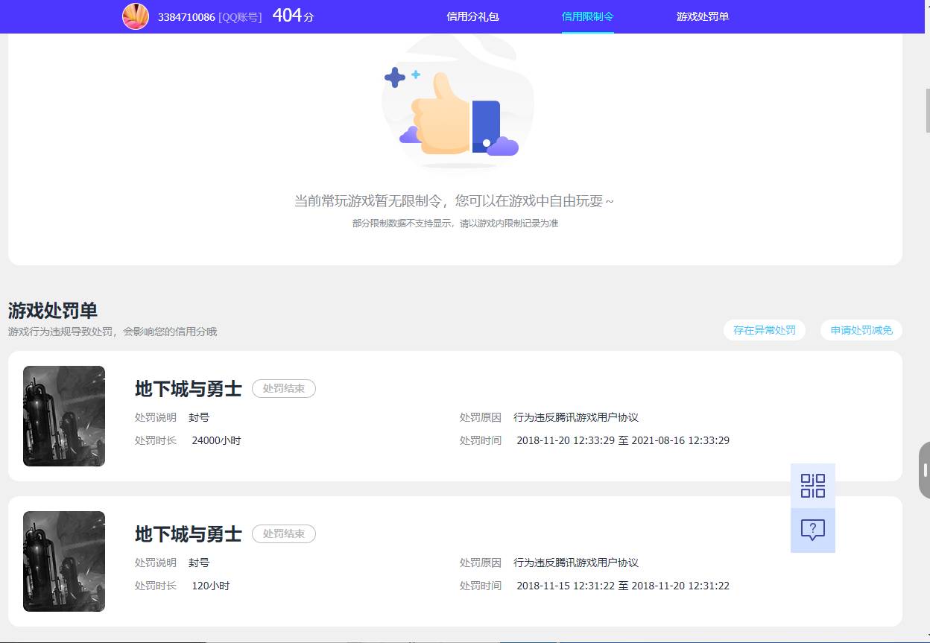Click the 存在异常处罚 button

765,330
